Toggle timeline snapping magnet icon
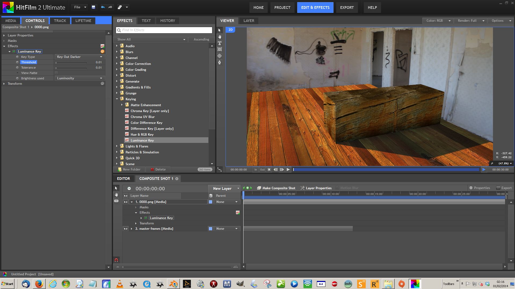 [116, 260]
